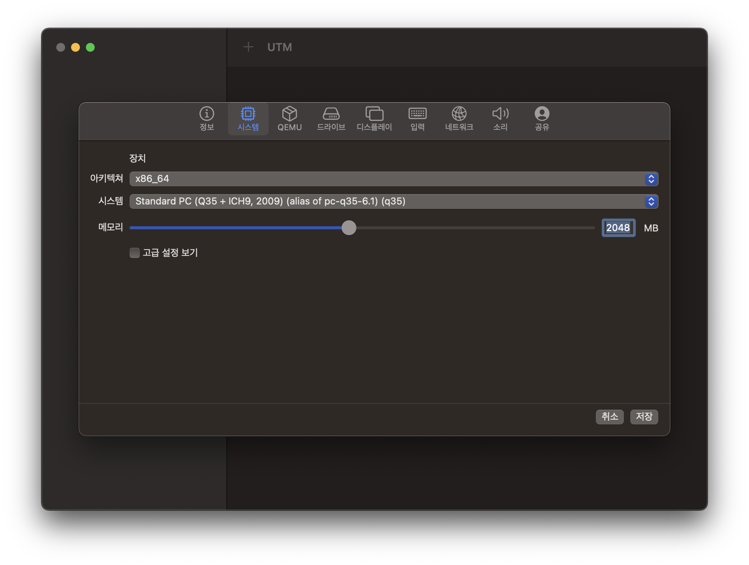Expand the 아키텍쳐 x86_64 dropdown
This screenshot has height=565, width=749.
[385, 179]
